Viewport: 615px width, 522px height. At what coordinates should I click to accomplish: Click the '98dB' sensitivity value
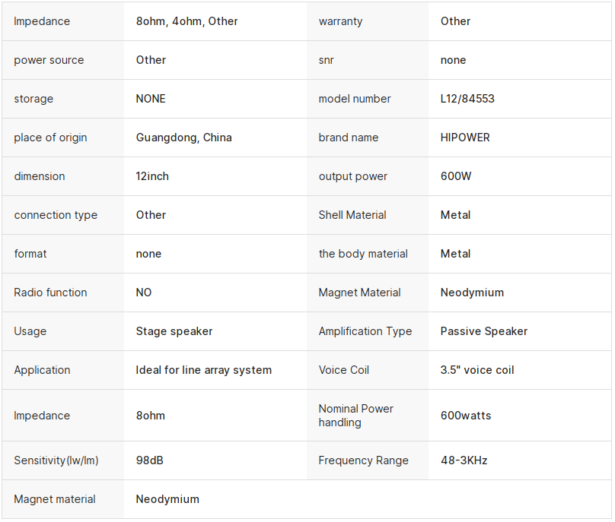coord(151,460)
